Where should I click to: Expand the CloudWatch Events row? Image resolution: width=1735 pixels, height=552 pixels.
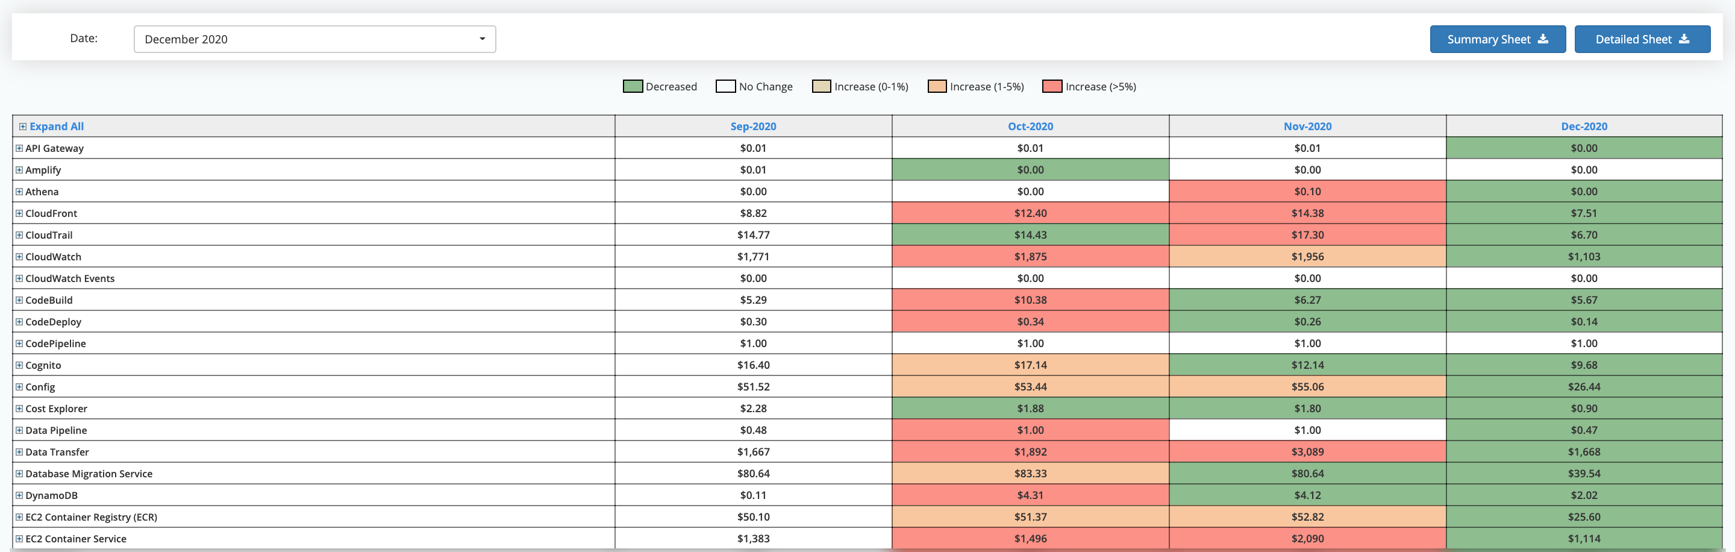coord(19,278)
